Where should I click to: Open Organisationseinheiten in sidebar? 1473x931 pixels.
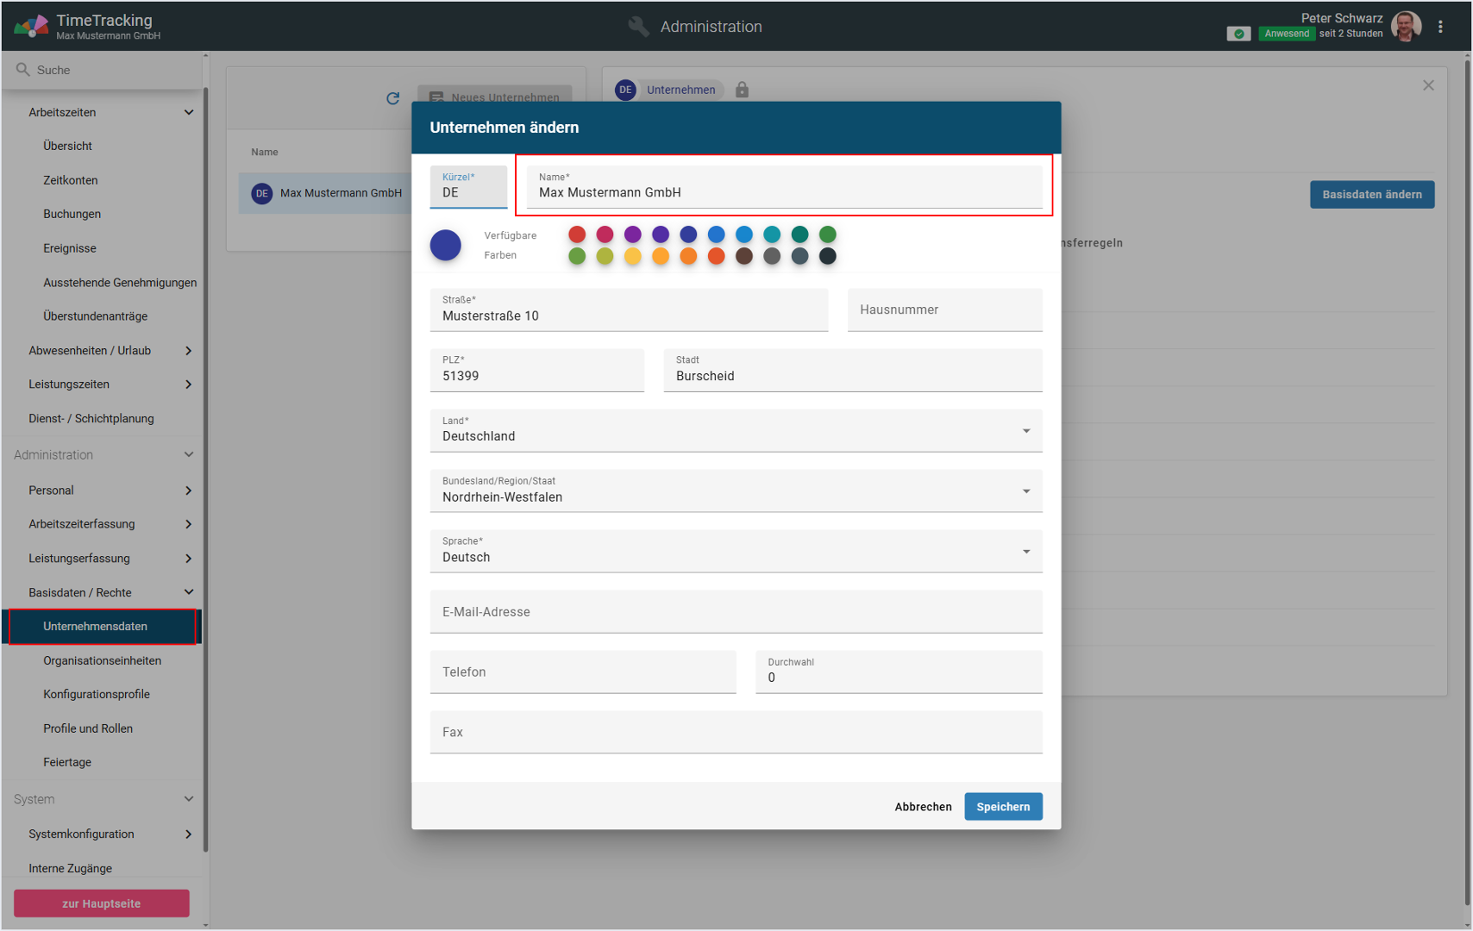[102, 660]
